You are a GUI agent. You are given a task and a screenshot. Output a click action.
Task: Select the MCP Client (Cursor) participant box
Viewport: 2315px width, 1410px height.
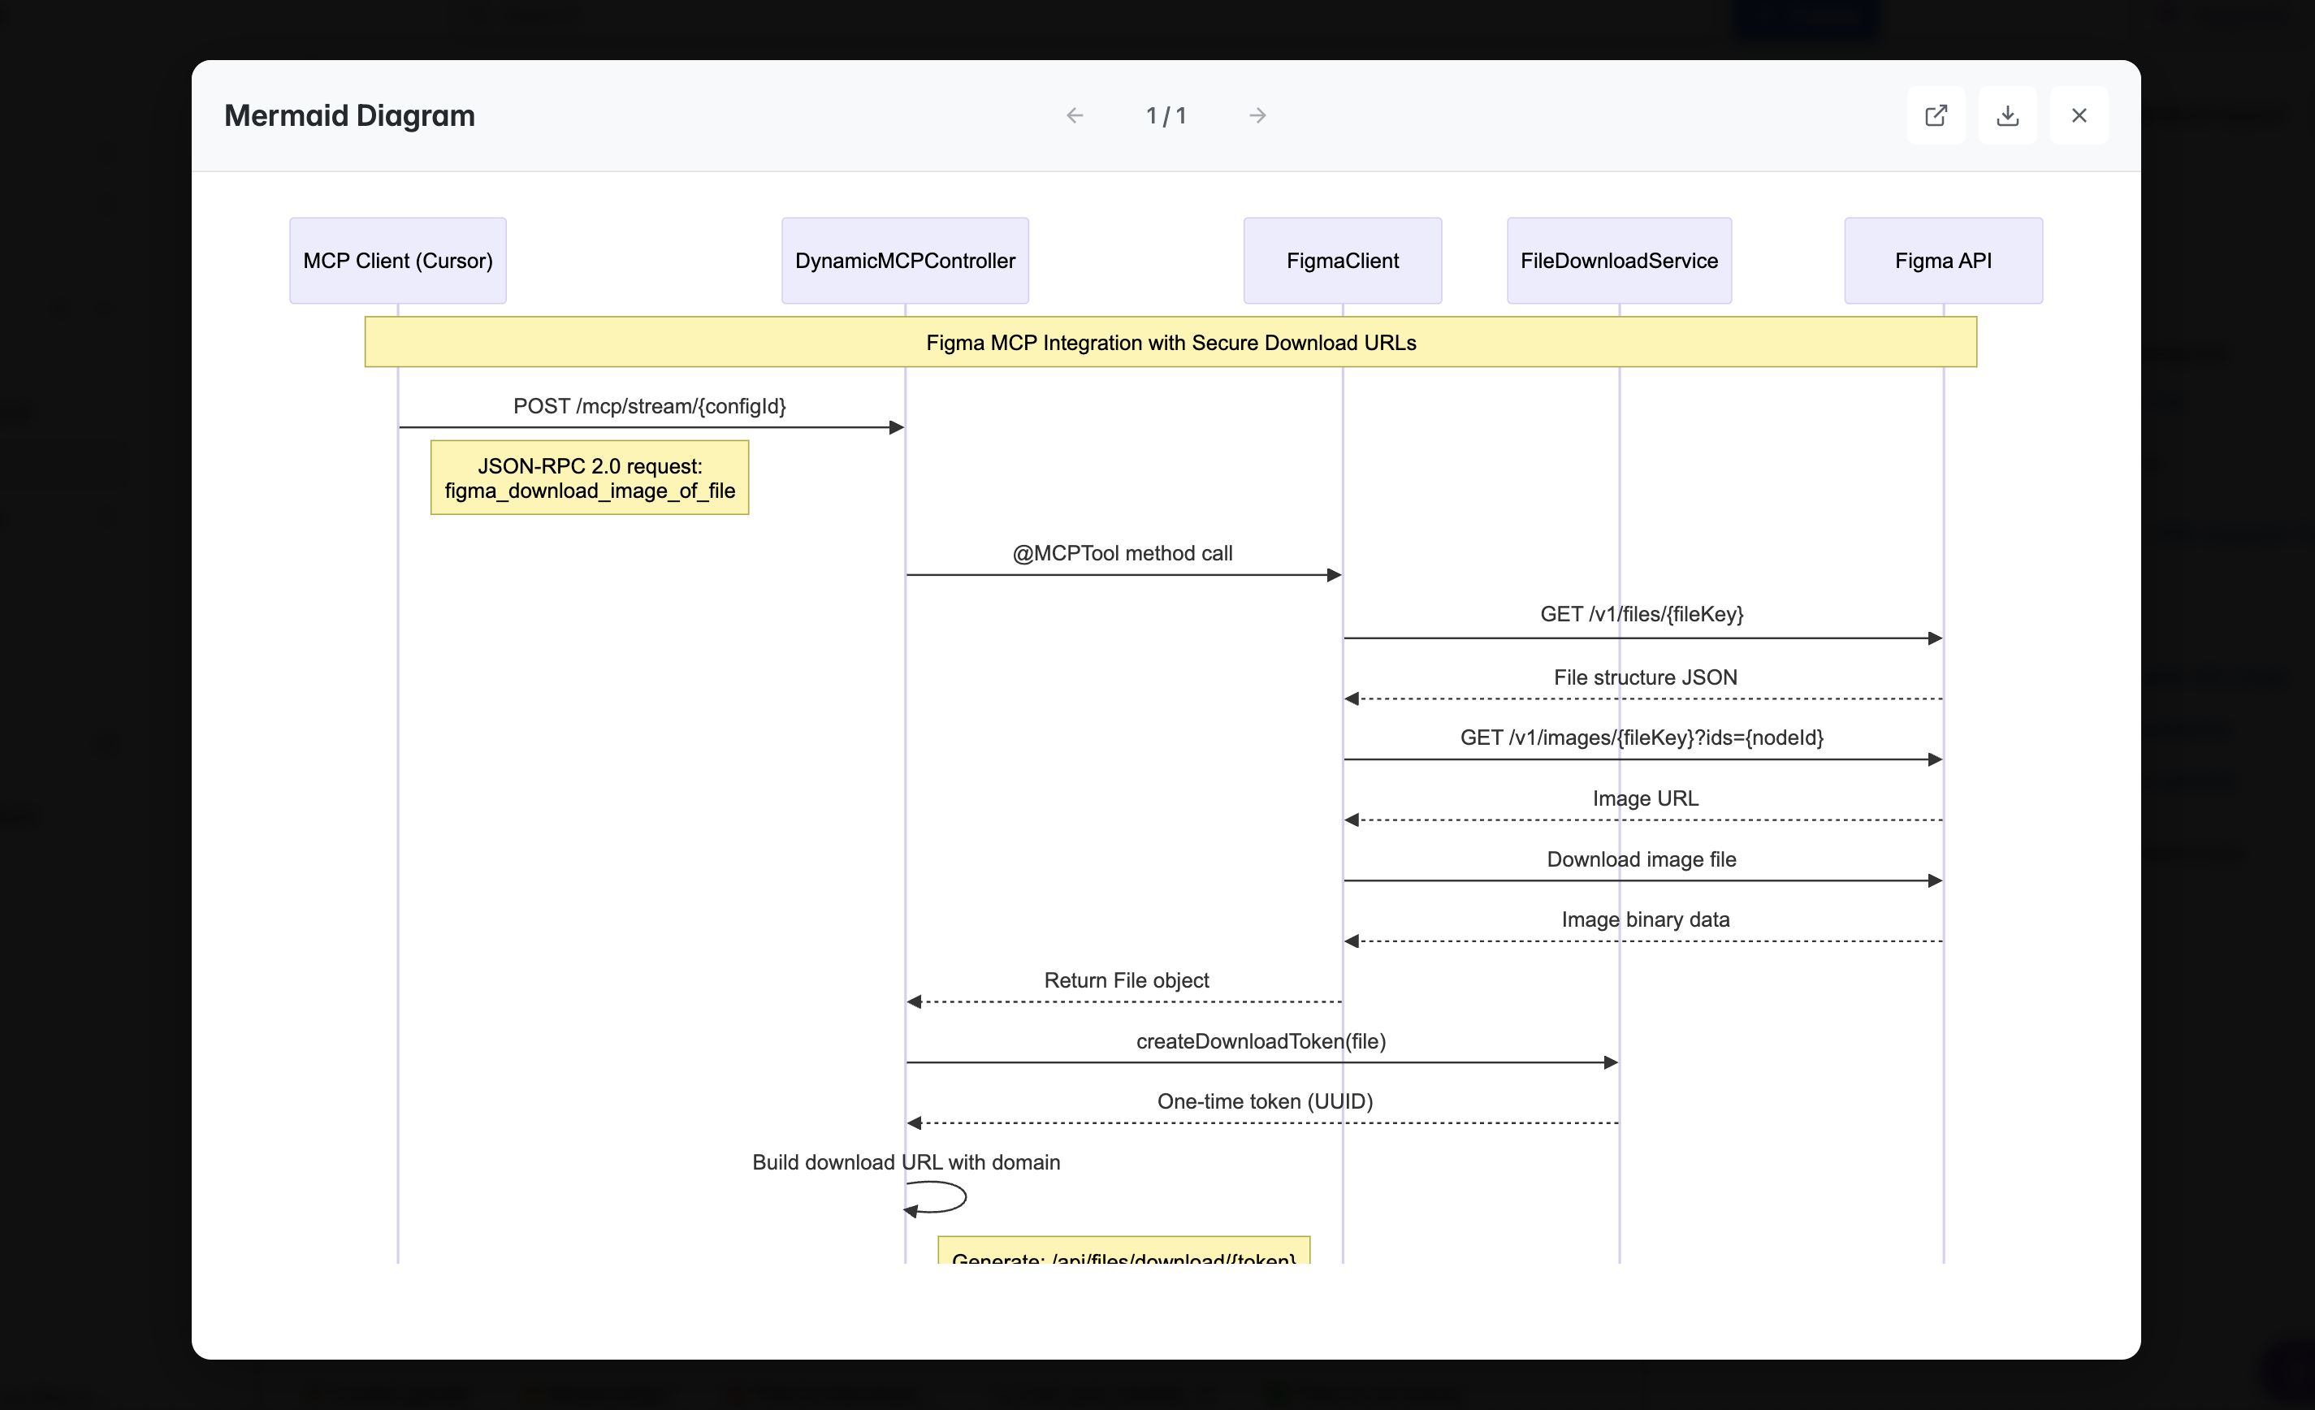pos(397,260)
